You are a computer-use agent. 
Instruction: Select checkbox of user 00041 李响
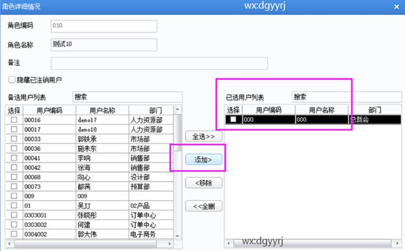click(14, 158)
